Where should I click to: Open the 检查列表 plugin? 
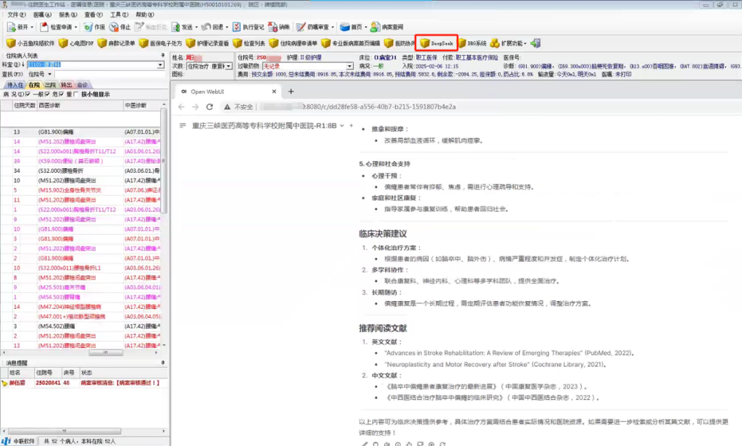click(x=249, y=43)
